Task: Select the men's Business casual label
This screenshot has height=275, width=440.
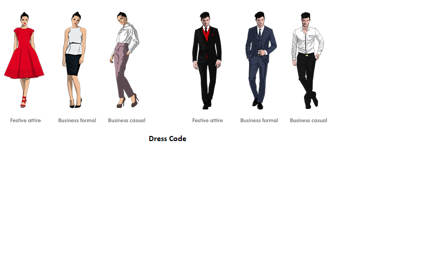Action: [x=308, y=121]
